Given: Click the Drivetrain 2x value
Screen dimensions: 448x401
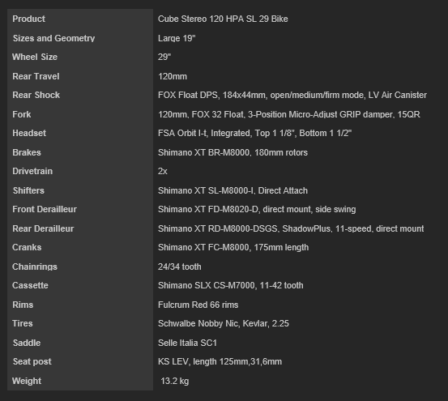Looking at the screenshot, I should (163, 171).
